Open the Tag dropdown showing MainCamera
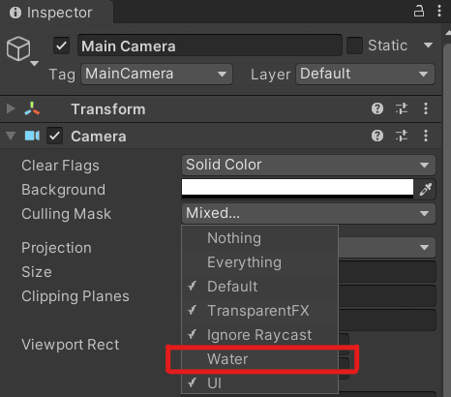The height and width of the screenshot is (397, 451). (157, 74)
